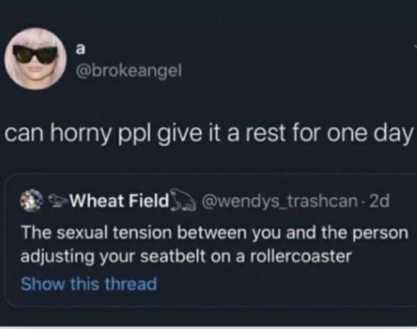Click the display name "a"

coord(80,49)
